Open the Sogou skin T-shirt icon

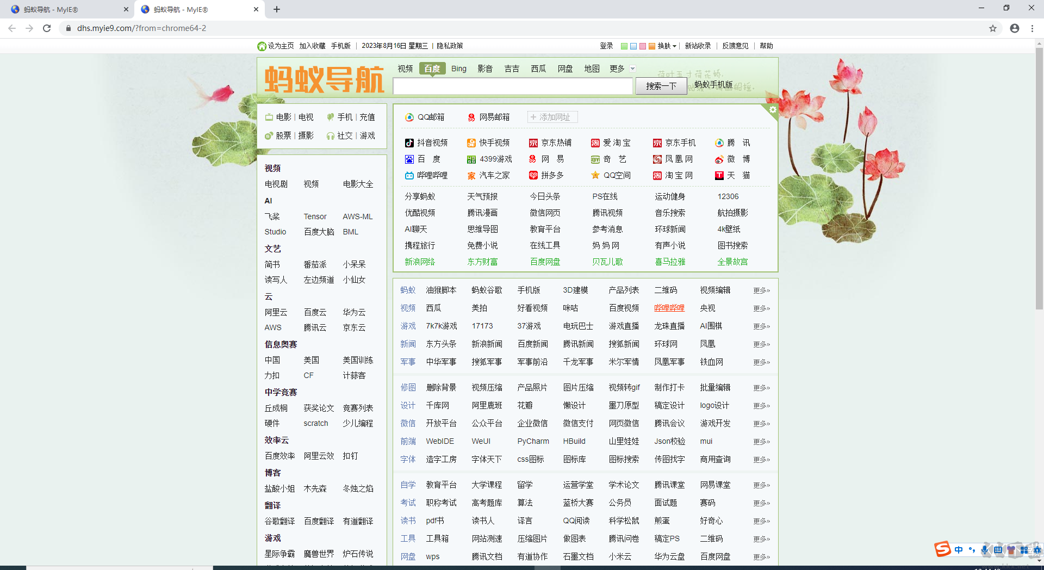1011,550
